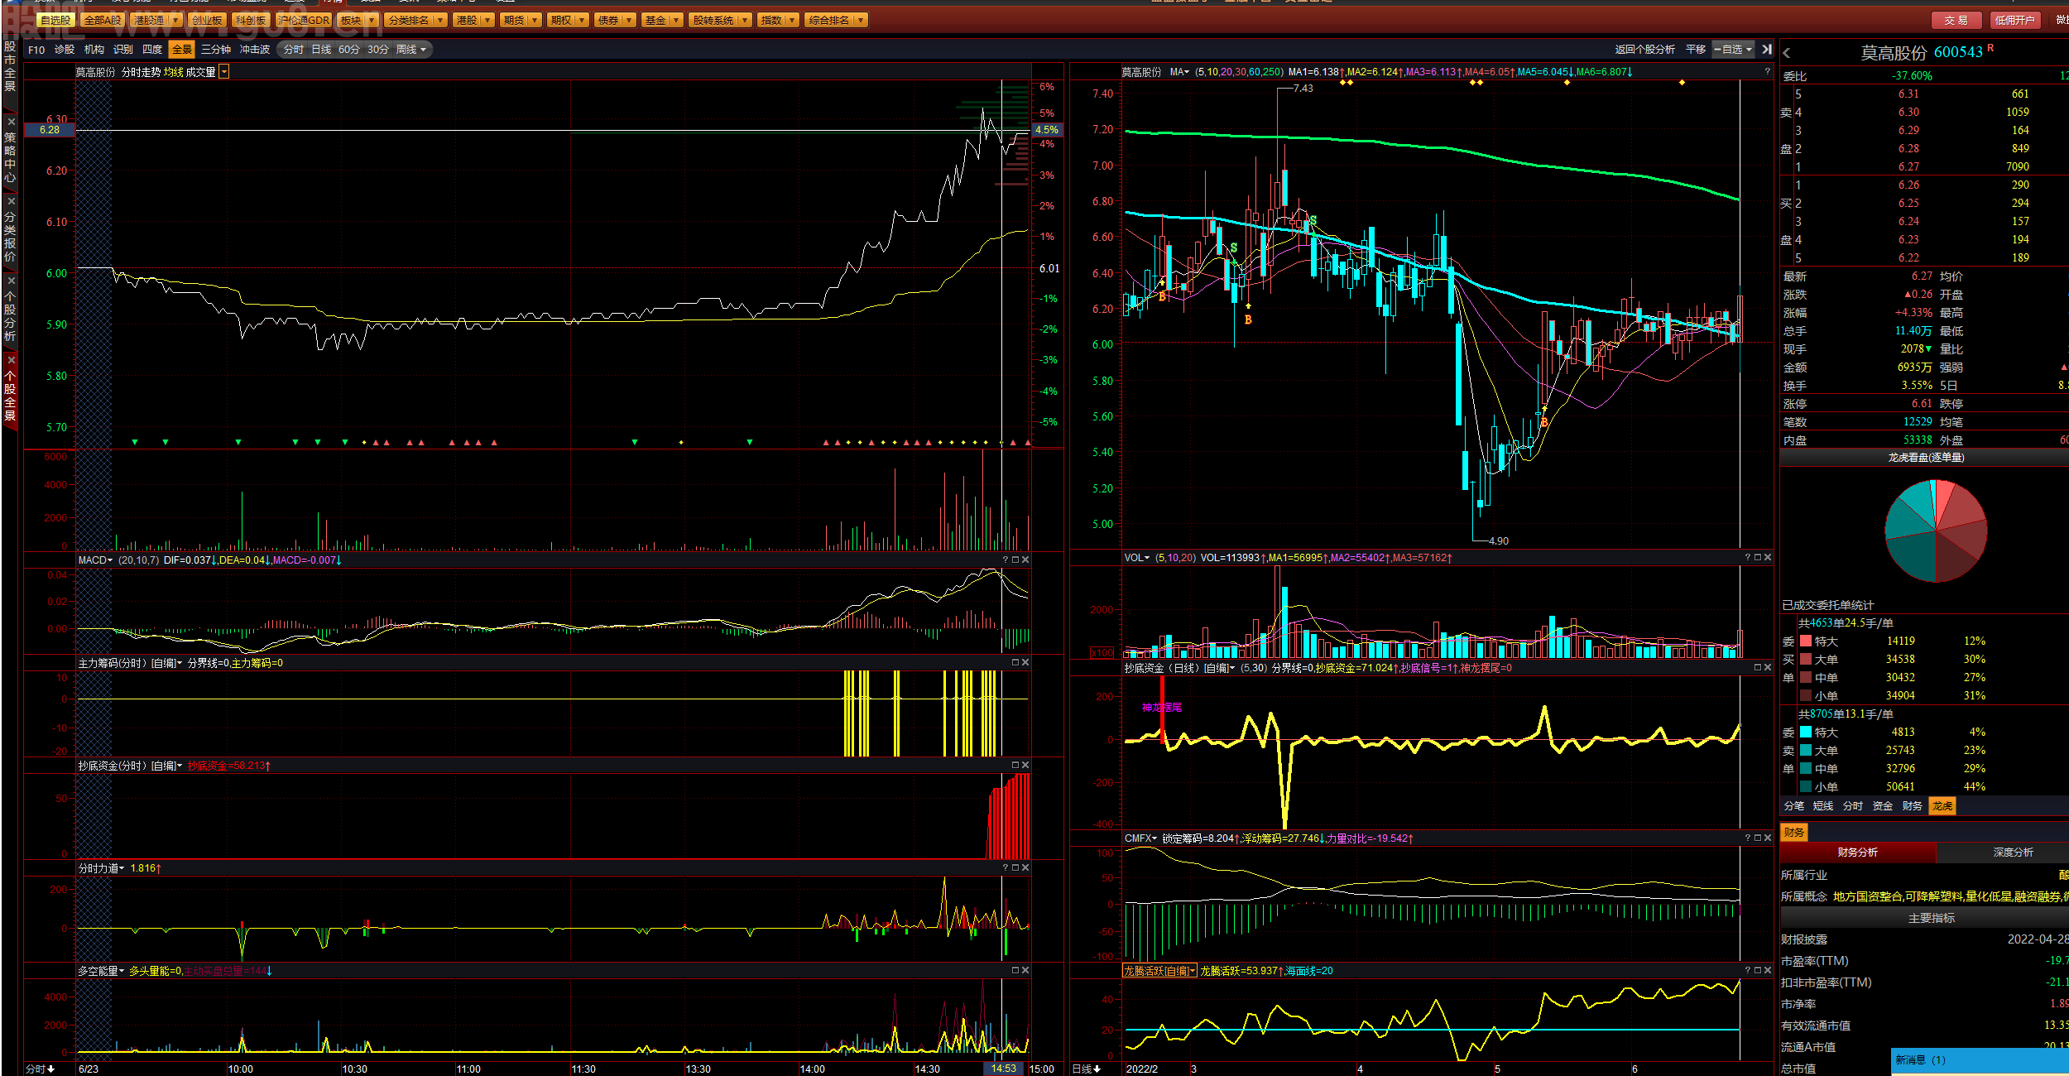Expand the 分类排名 dropdown
Screen dimensions: 2069x1076
[x=440, y=21]
